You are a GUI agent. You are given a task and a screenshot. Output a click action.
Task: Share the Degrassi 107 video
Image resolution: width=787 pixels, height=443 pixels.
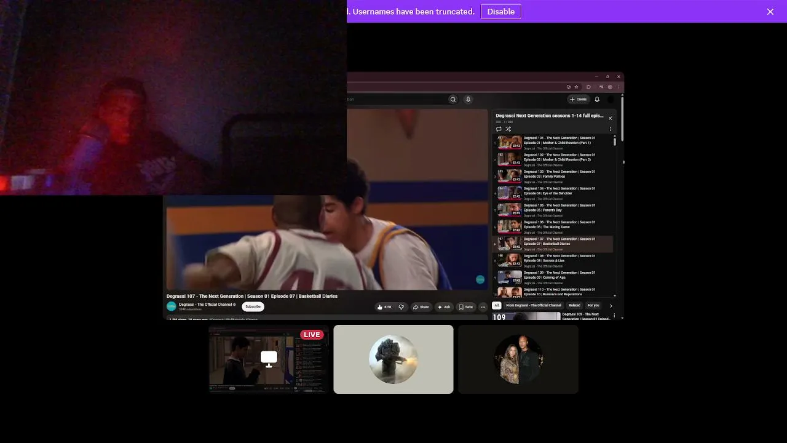coord(421,307)
